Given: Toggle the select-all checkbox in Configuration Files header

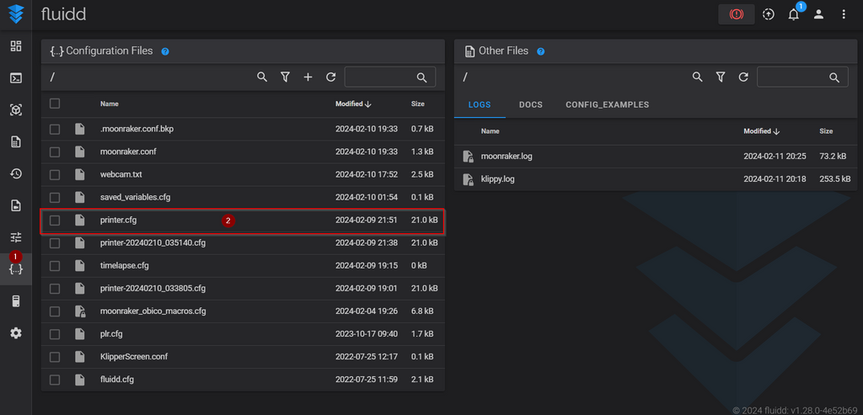Looking at the screenshot, I should click(x=55, y=104).
